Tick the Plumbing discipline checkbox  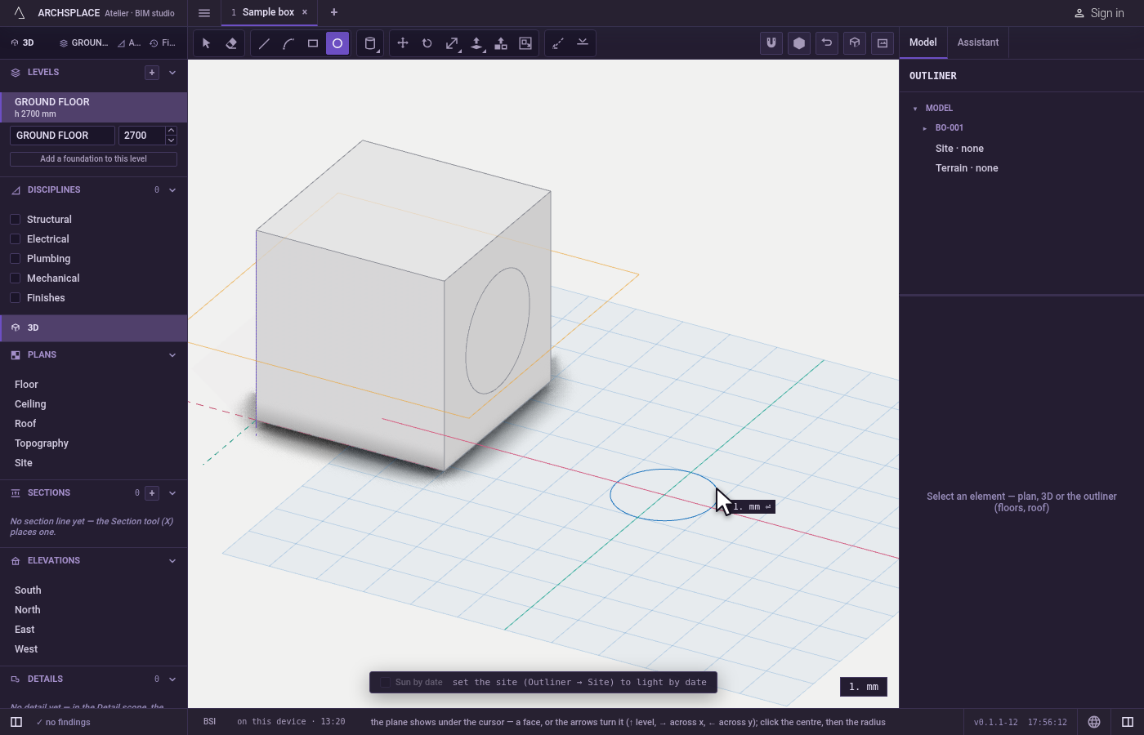(x=15, y=259)
